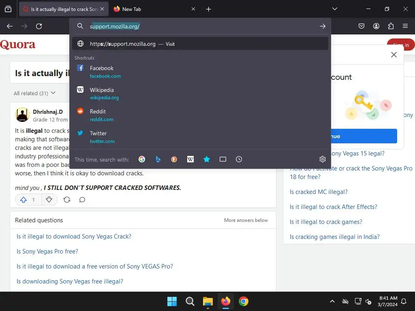The image size is (415, 311).
Task: Search this time with Google
Action: [142, 159]
